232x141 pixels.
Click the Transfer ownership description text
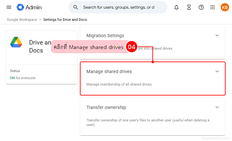click(148, 122)
